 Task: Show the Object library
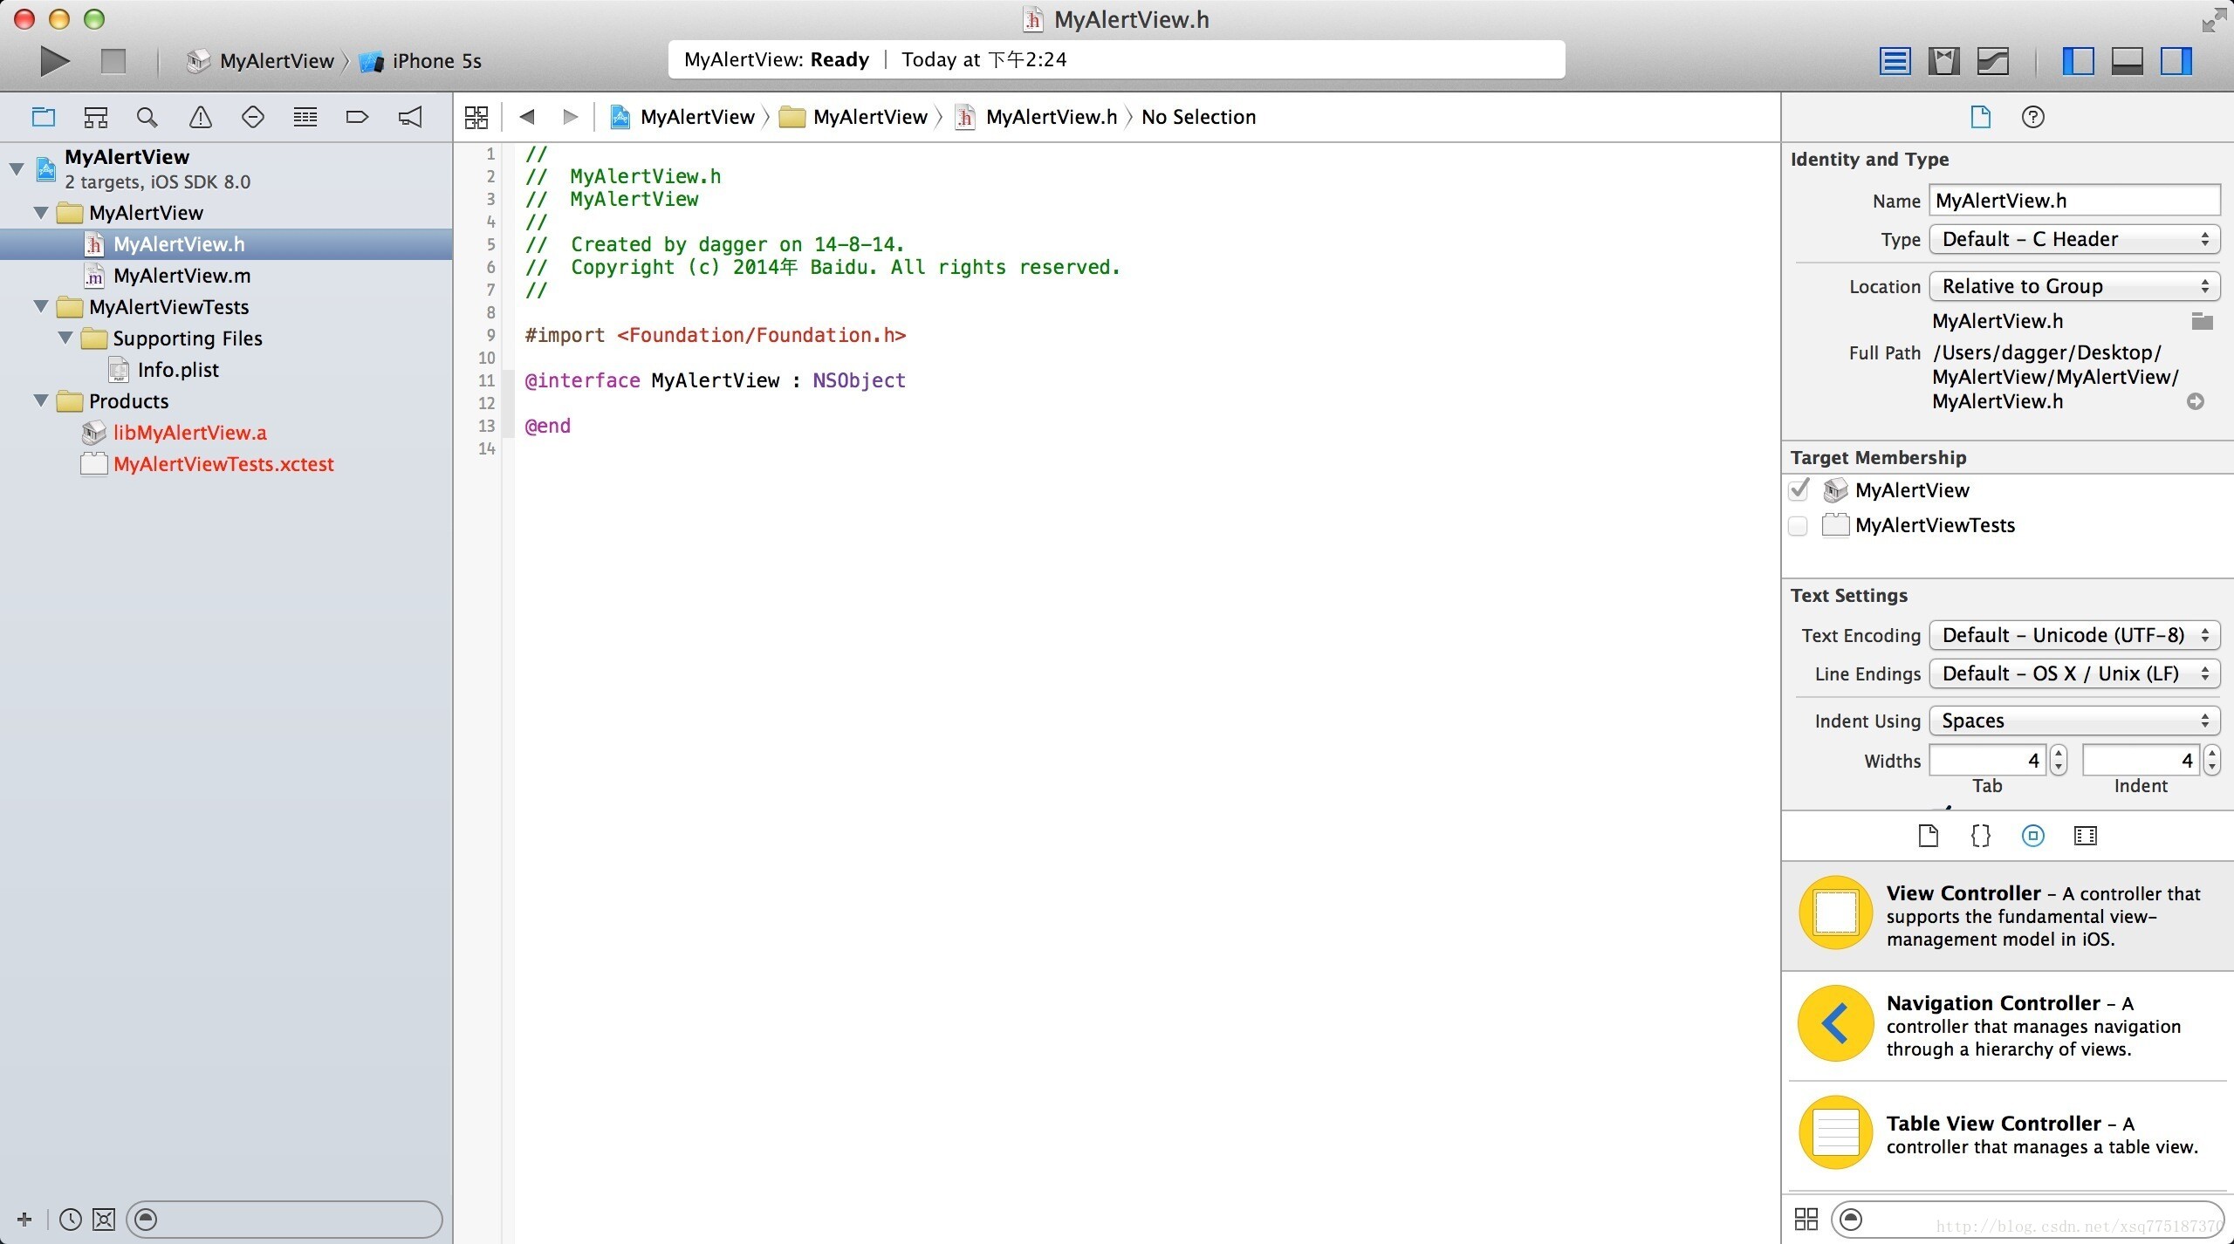pyautogui.click(x=2032, y=836)
